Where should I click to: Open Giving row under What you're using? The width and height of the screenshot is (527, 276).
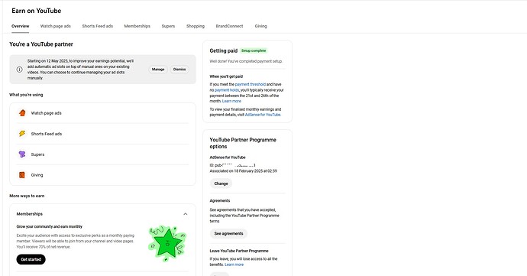coord(103,175)
